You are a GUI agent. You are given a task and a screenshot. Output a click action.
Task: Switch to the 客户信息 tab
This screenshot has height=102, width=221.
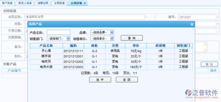point(7,3)
